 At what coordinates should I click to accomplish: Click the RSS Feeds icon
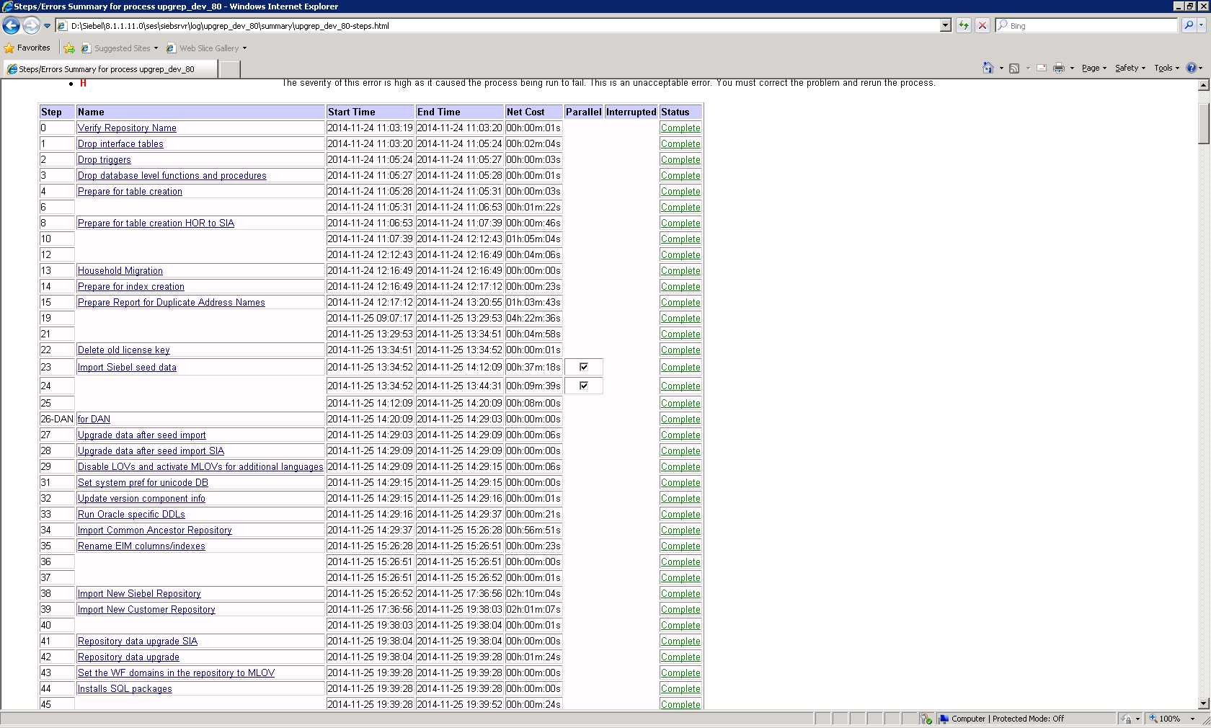click(1014, 68)
